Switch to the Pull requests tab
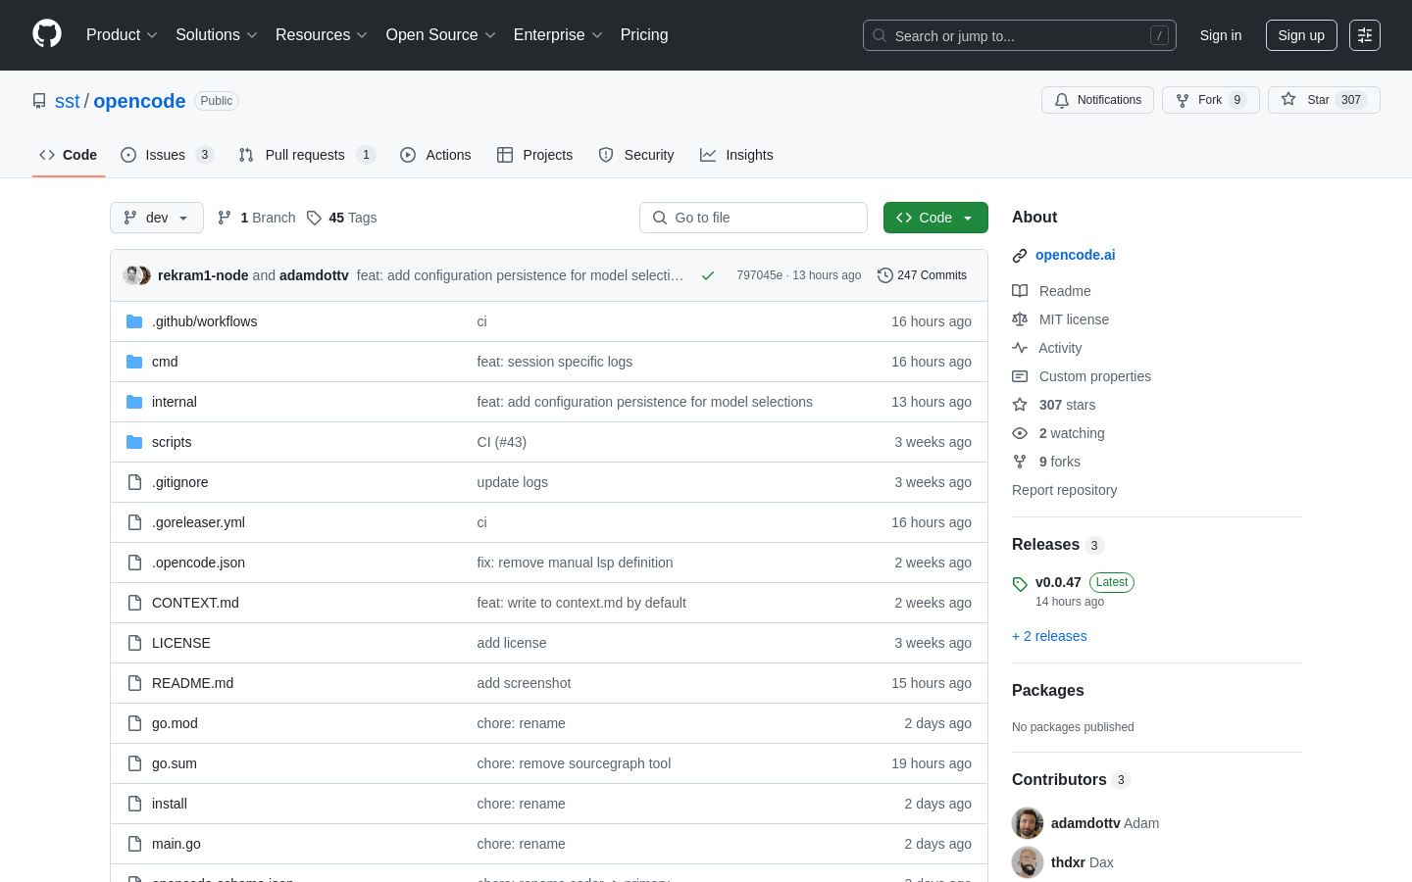 pos(307,155)
